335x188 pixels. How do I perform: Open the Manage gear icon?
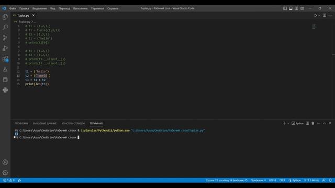5,173
